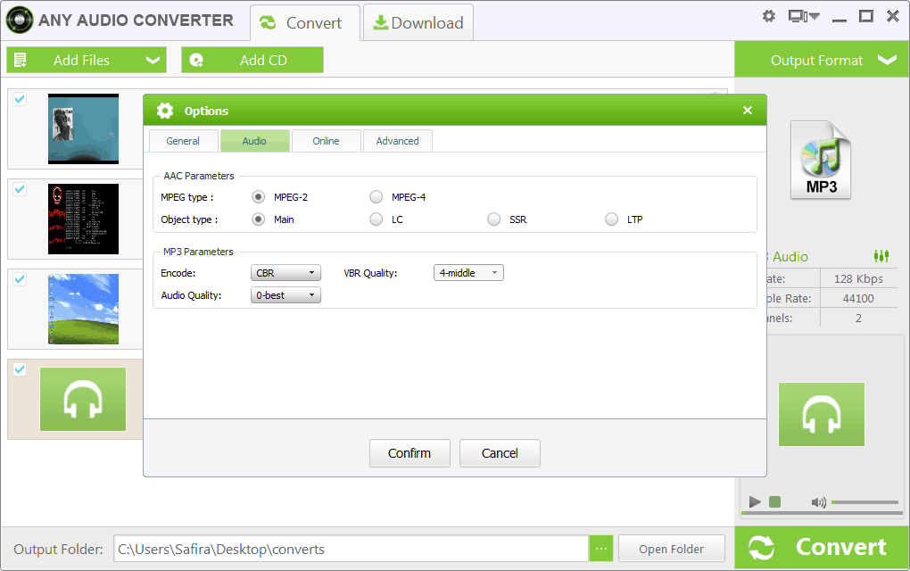This screenshot has height=571, width=910.
Task: Select Main object type radio button
Action: pos(258,219)
